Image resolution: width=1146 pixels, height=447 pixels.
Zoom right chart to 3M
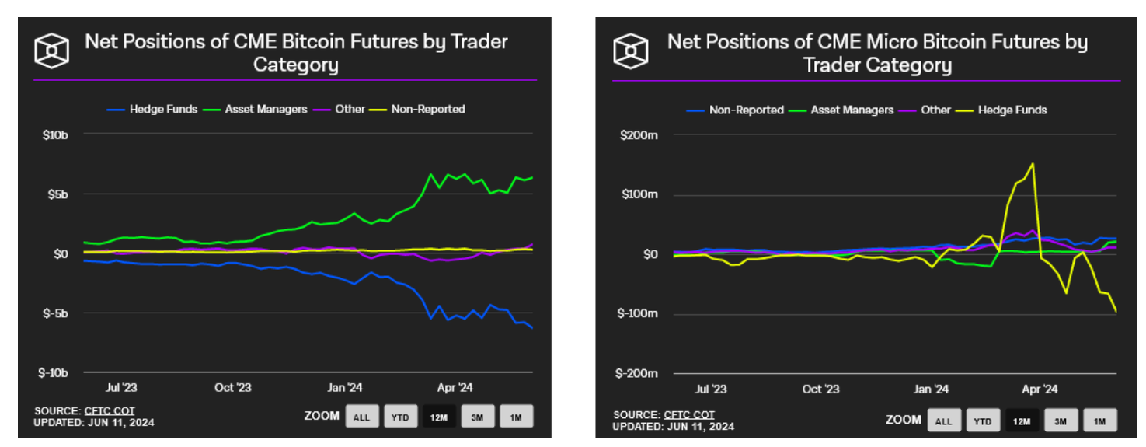coord(1060,421)
